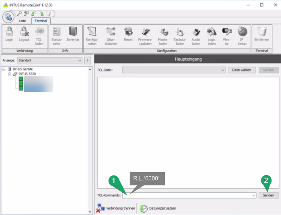This screenshot has width=281, height=215.
Task: Select the Terminal ribbon tab
Action: [41, 21]
